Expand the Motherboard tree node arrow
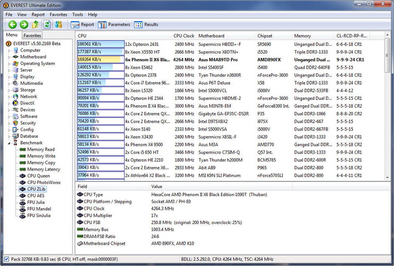 click(x=9, y=57)
